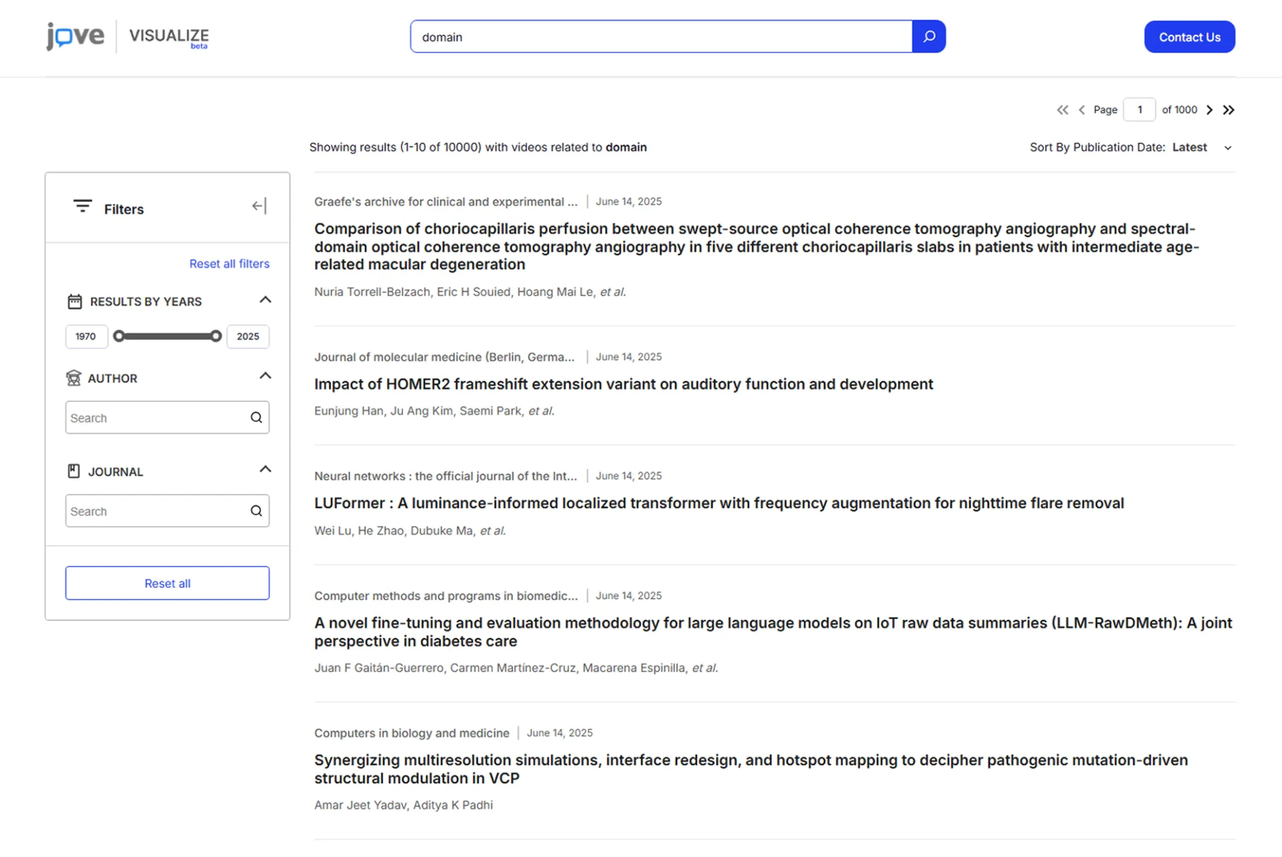This screenshot has width=1282, height=857.
Task: Go to the next results page
Action: (1209, 110)
